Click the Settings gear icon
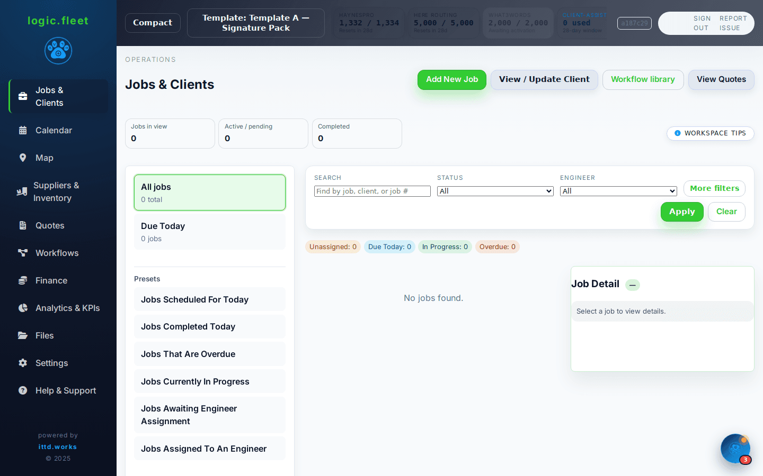 pos(23,363)
